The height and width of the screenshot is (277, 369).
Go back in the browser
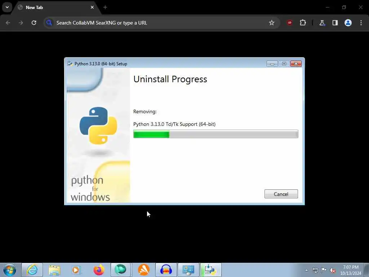pyautogui.click(x=8, y=23)
